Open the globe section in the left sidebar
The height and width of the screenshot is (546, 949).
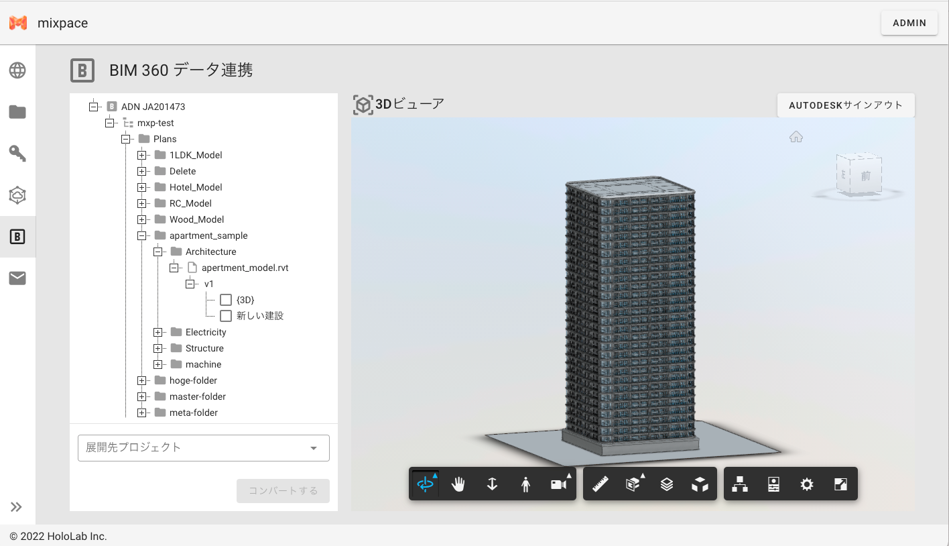click(17, 70)
